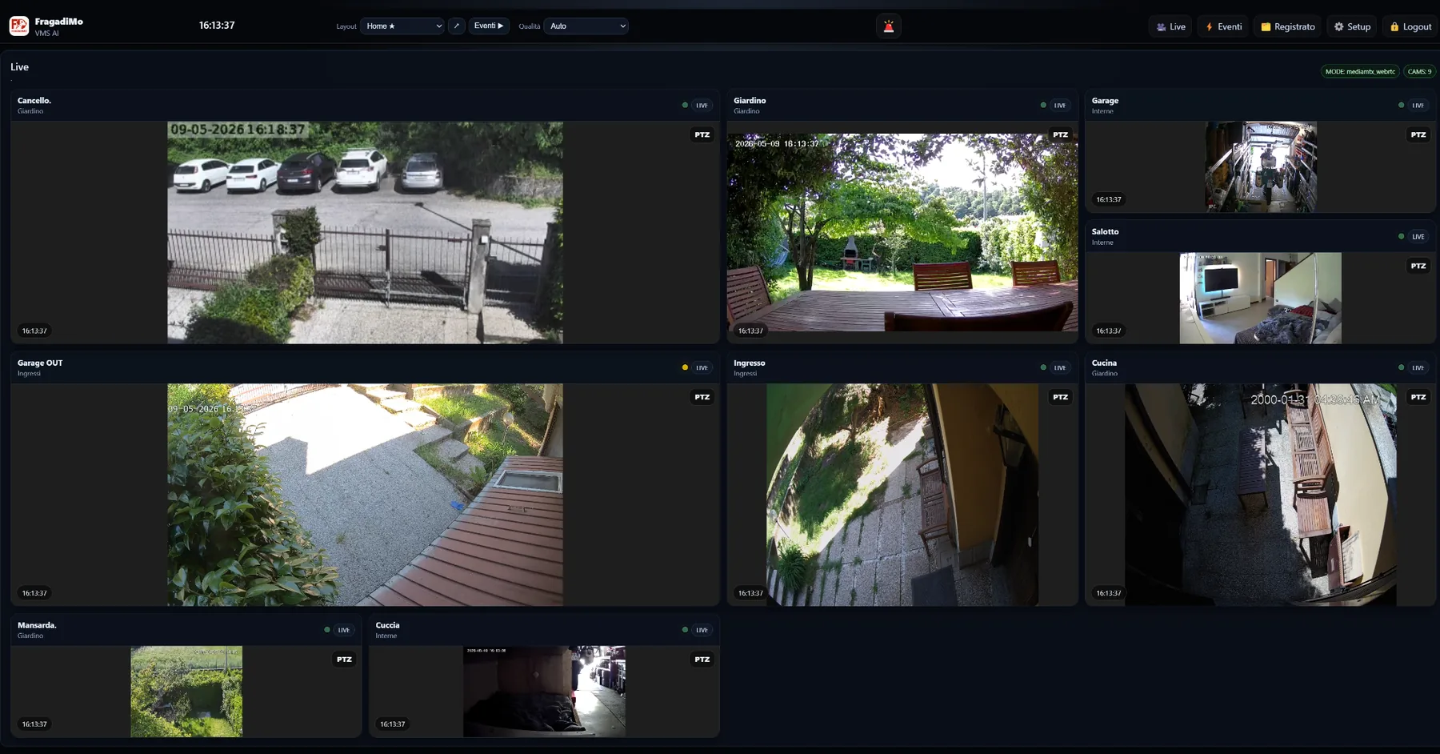Open the Qualità Auto dropdown
1440x754 pixels.
pyautogui.click(x=586, y=26)
